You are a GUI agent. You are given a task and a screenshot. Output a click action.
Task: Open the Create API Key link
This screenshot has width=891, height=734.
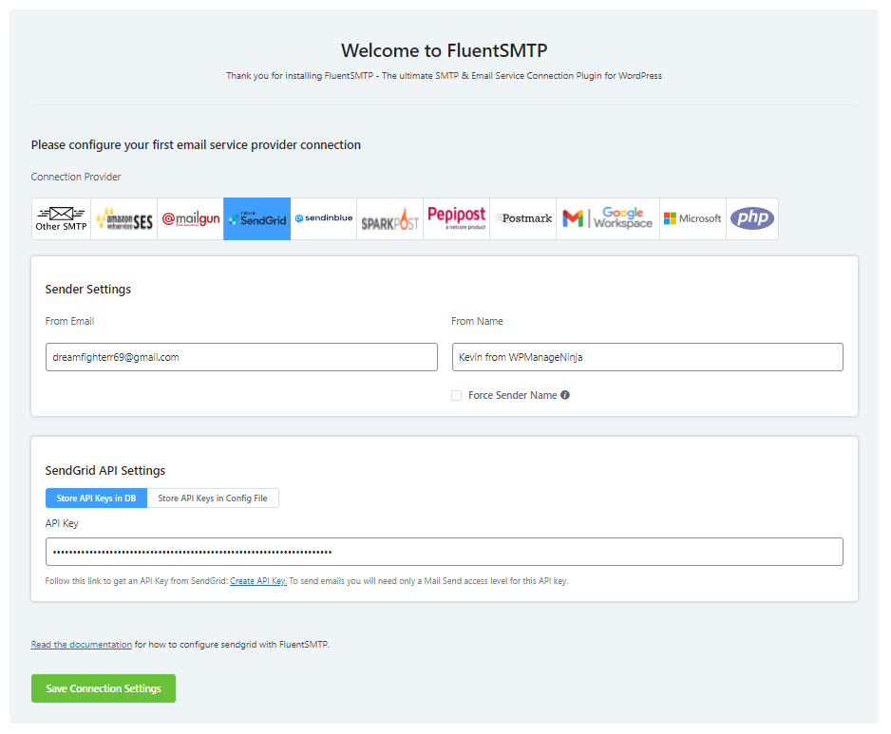pyautogui.click(x=257, y=580)
